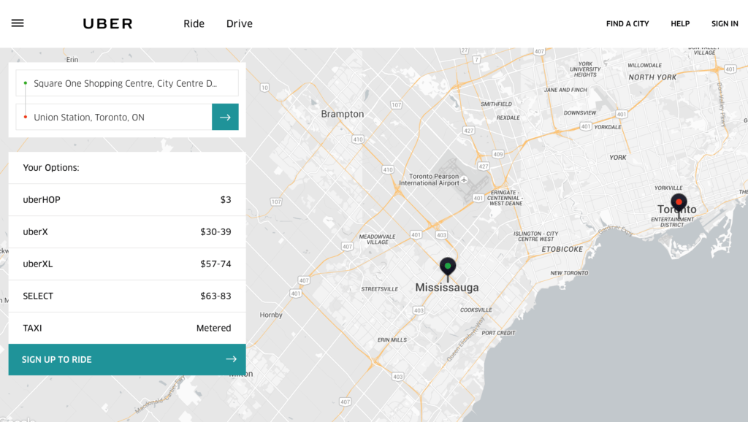Screen dimensions: 748x422
Task: Click Sign In in the header
Action: [x=725, y=23]
